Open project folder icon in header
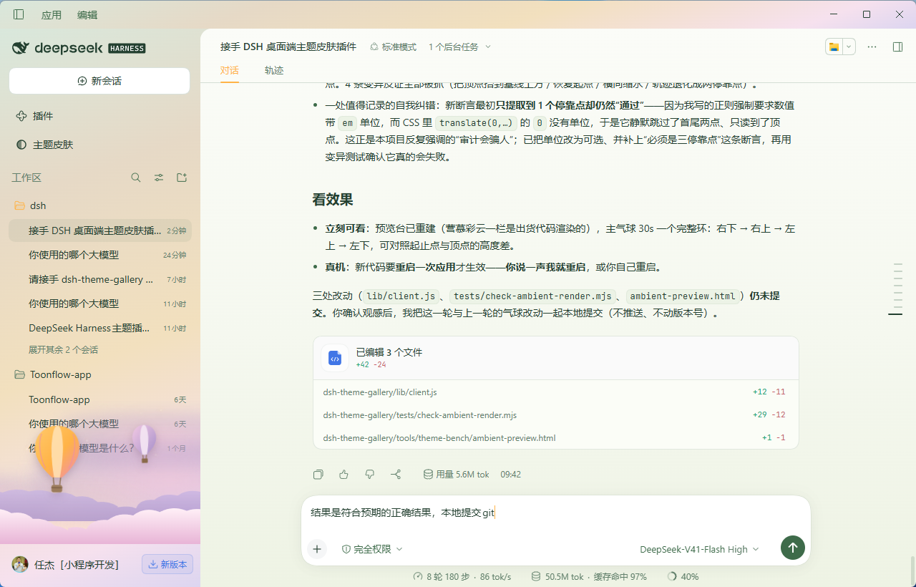Image resolution: width=916 pixels, height=587 pixels. [834, 47]
